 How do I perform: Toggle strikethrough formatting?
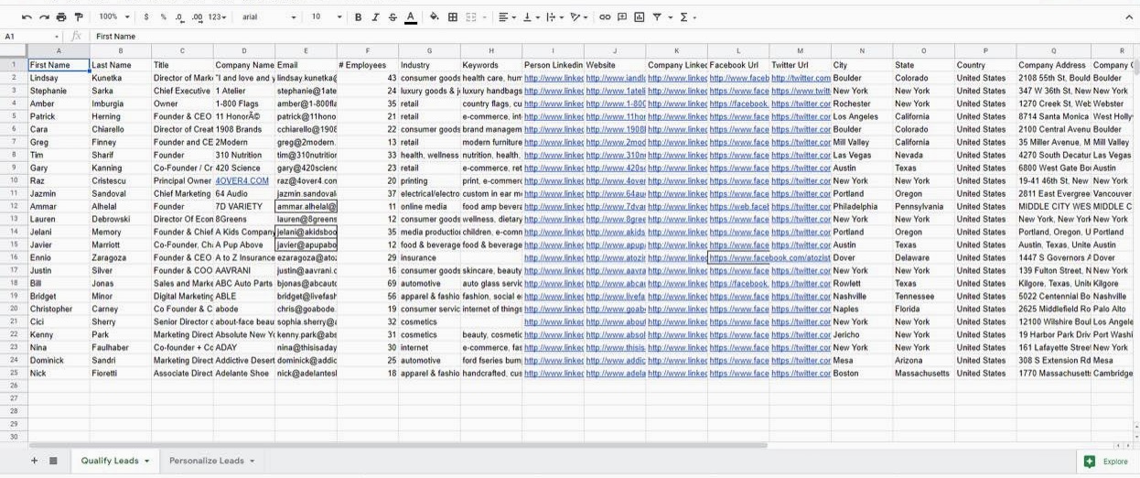click(393, 17)
